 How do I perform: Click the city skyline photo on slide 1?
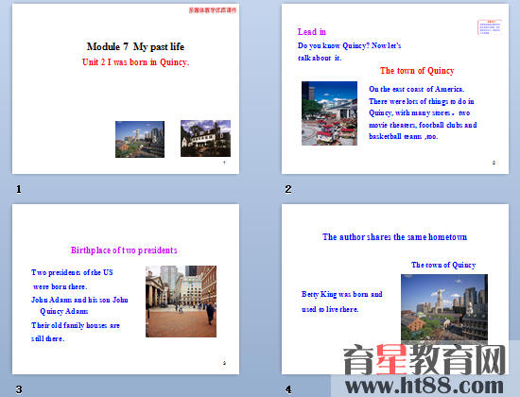click(x=140, y=139)
